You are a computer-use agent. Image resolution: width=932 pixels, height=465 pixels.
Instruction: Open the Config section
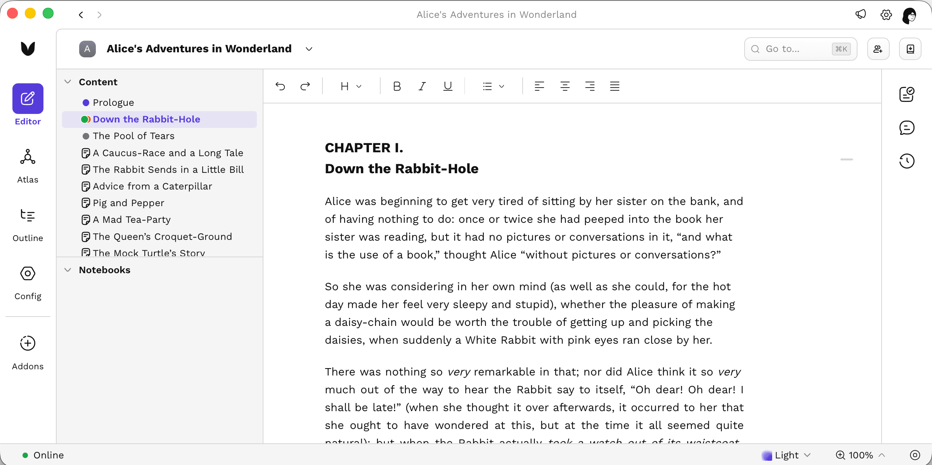coord(28,283)
